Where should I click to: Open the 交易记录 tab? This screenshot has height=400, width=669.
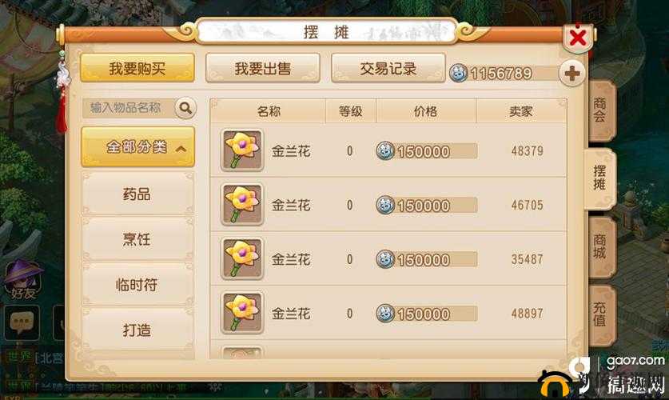coord(388,68)
